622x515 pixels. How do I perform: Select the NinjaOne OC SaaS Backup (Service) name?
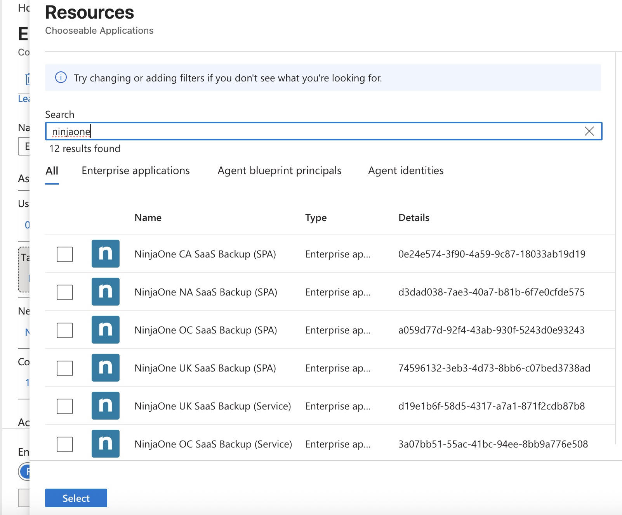(213, 444)
